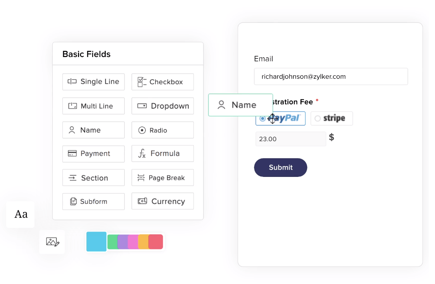Click the Single Line field icon

(72, 81)
